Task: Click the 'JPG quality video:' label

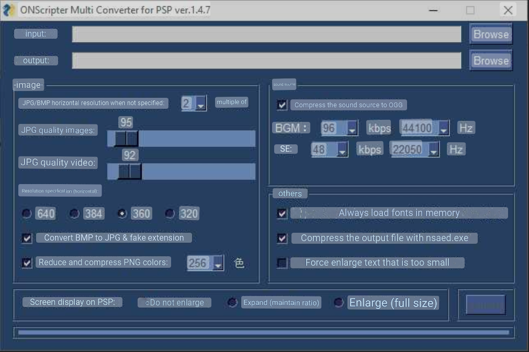Action: [x=58, y=163]
